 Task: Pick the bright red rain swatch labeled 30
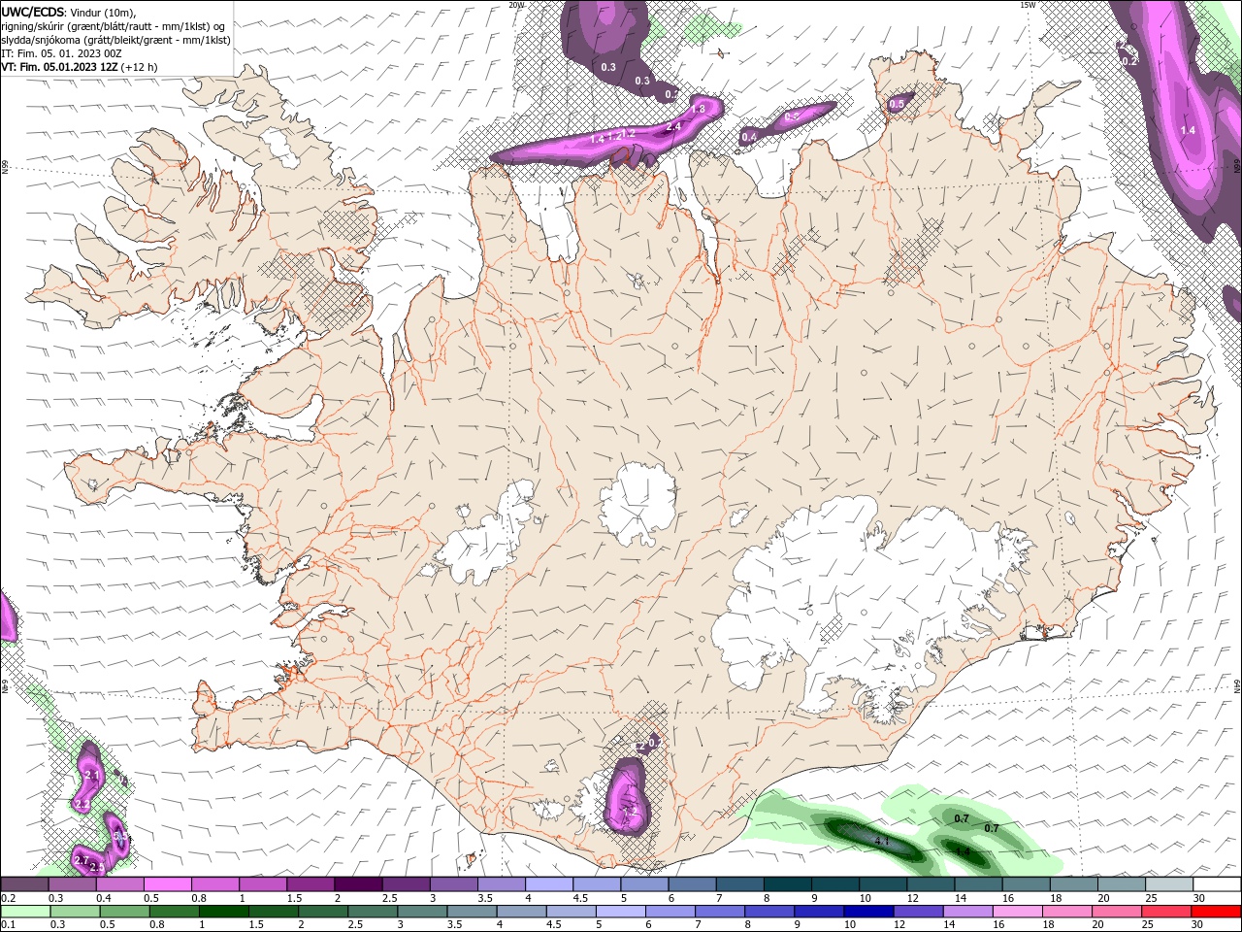(x=1216, y=911)
